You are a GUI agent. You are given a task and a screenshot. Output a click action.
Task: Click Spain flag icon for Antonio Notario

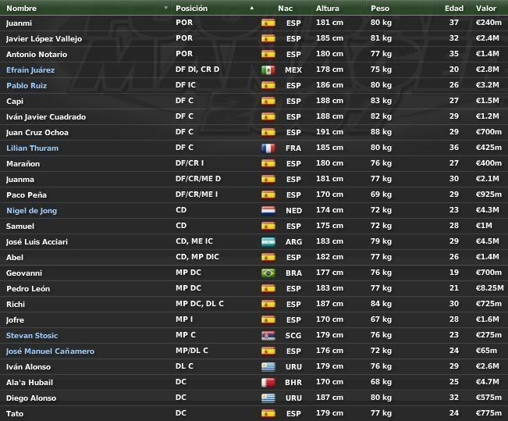pyautogui.click(x=268, y=54)
